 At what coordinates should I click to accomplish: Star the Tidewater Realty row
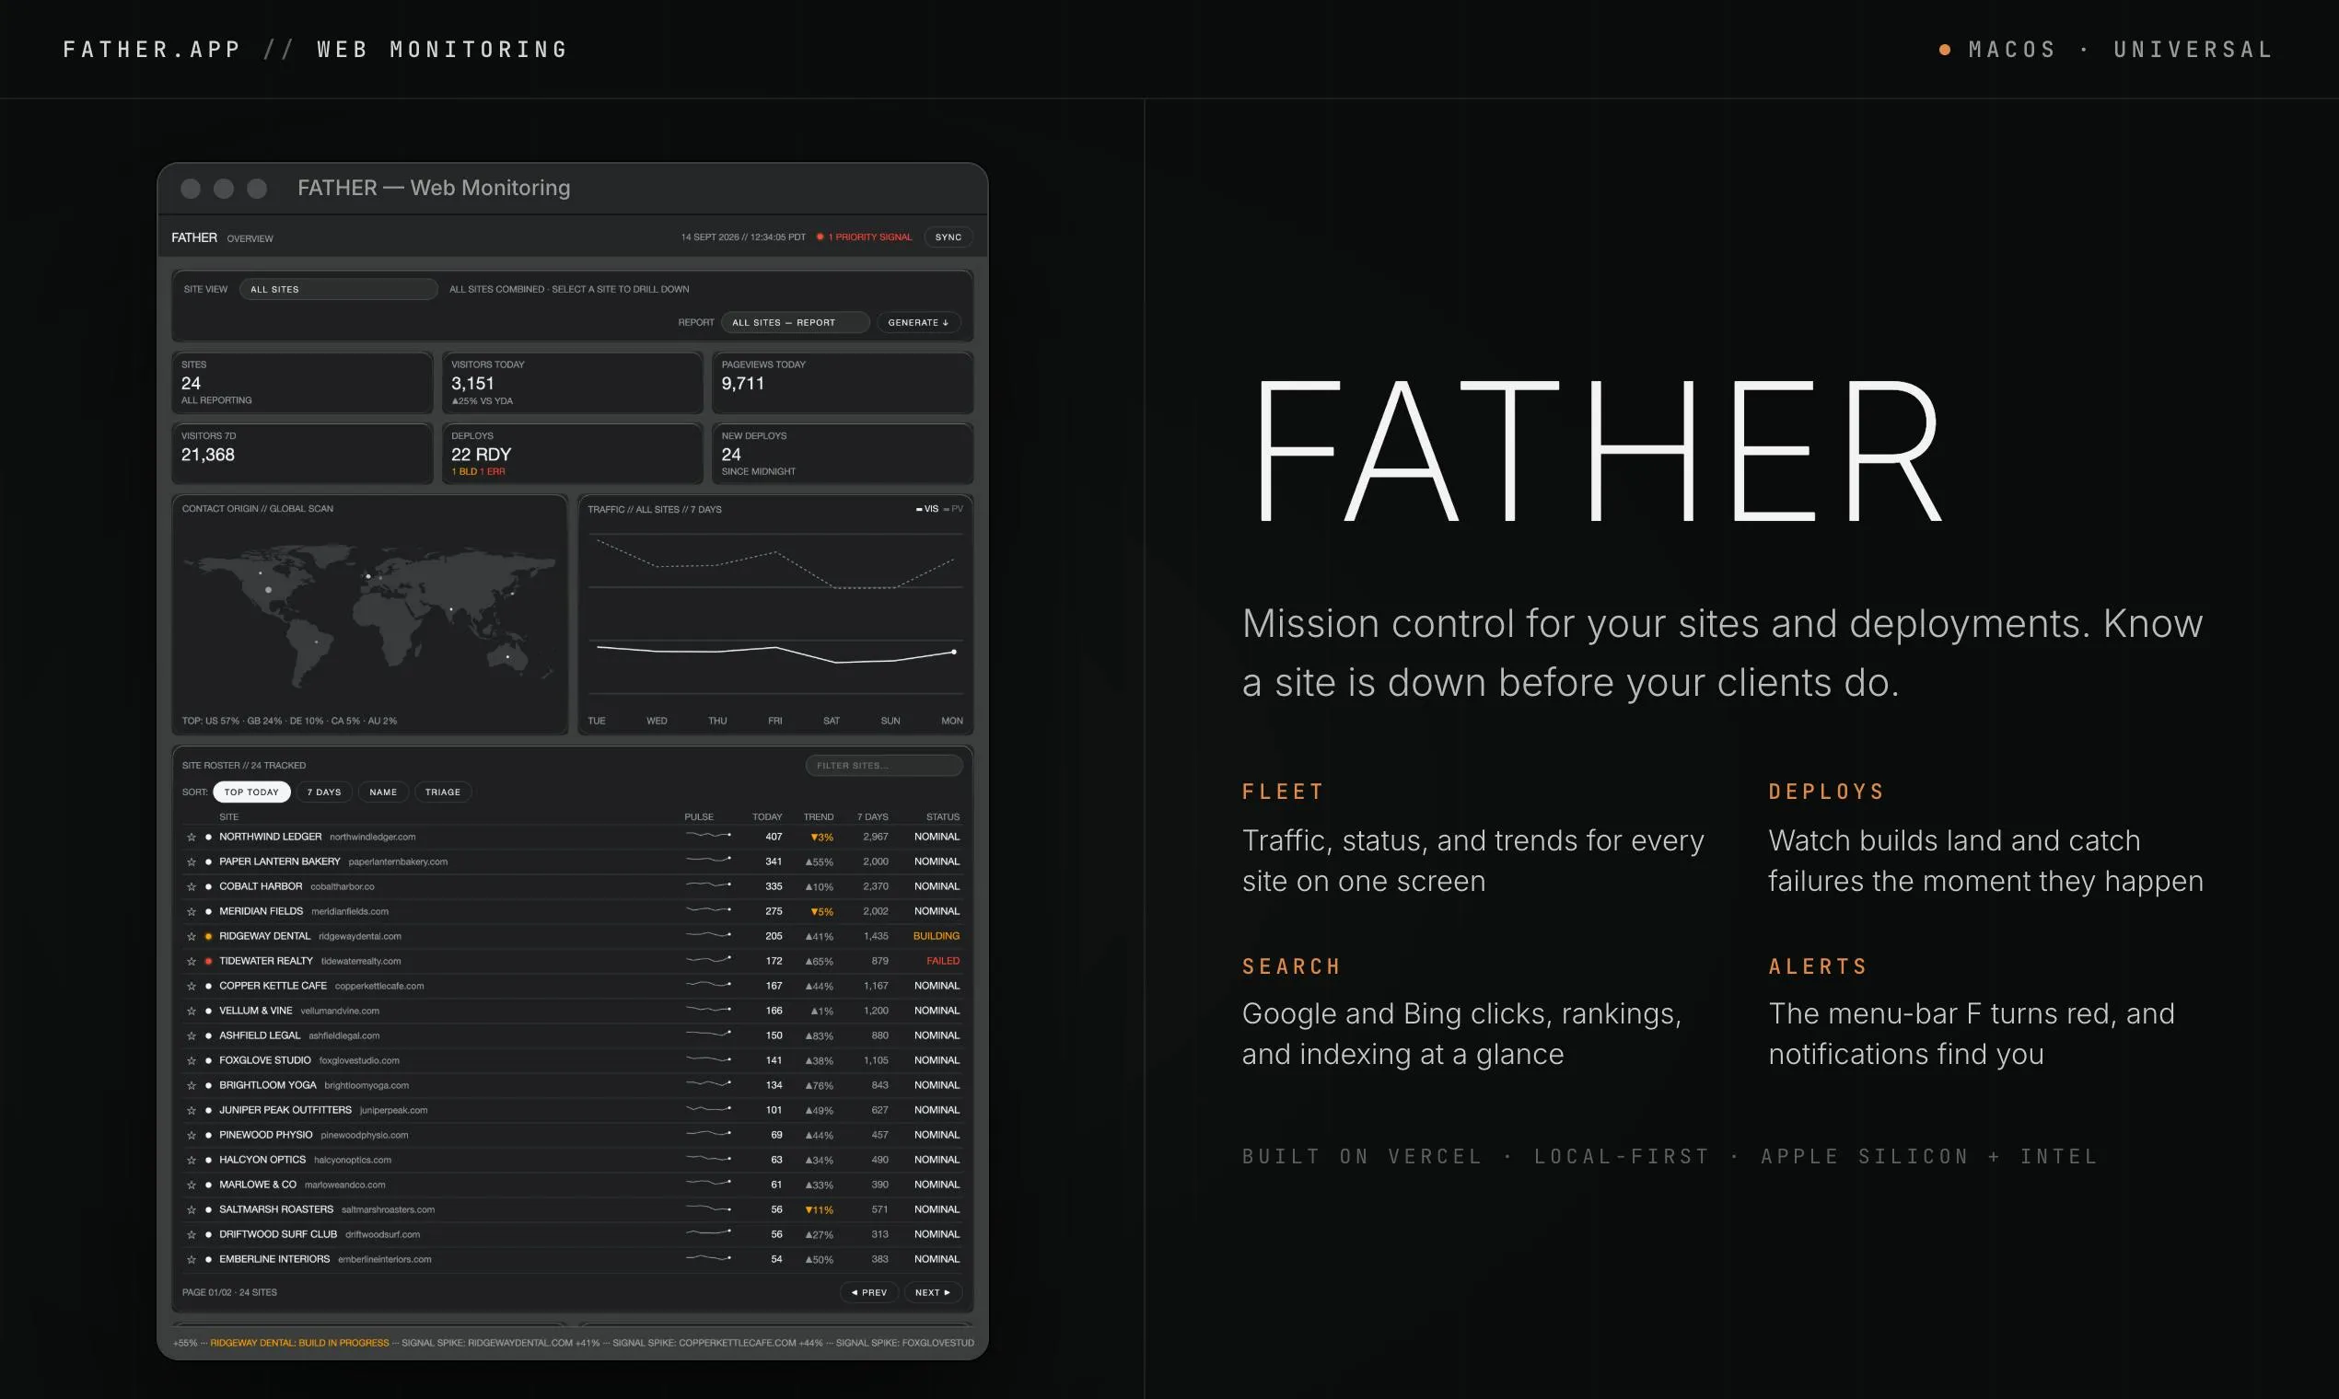point(192,962)
